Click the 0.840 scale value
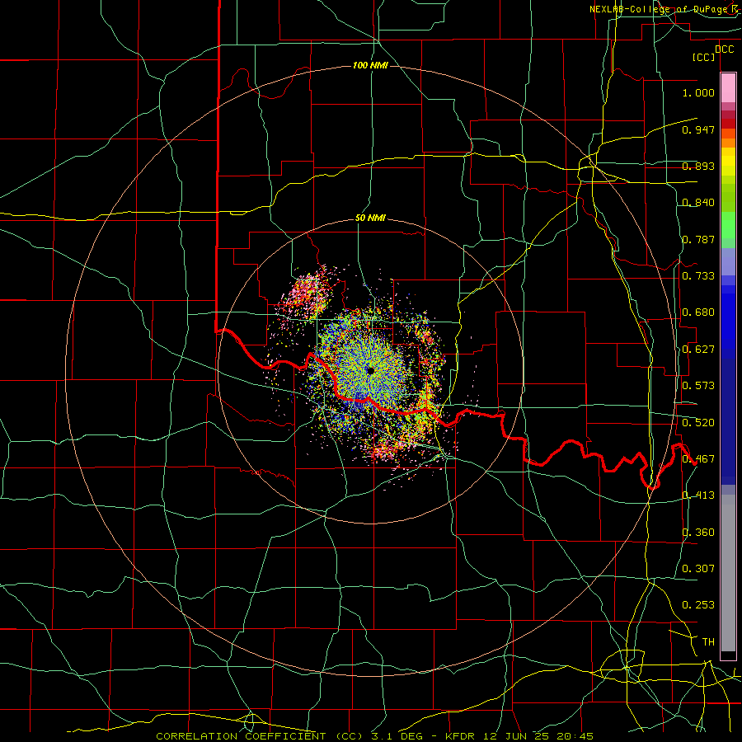742x742 pixels. click(x=698, y=203)
